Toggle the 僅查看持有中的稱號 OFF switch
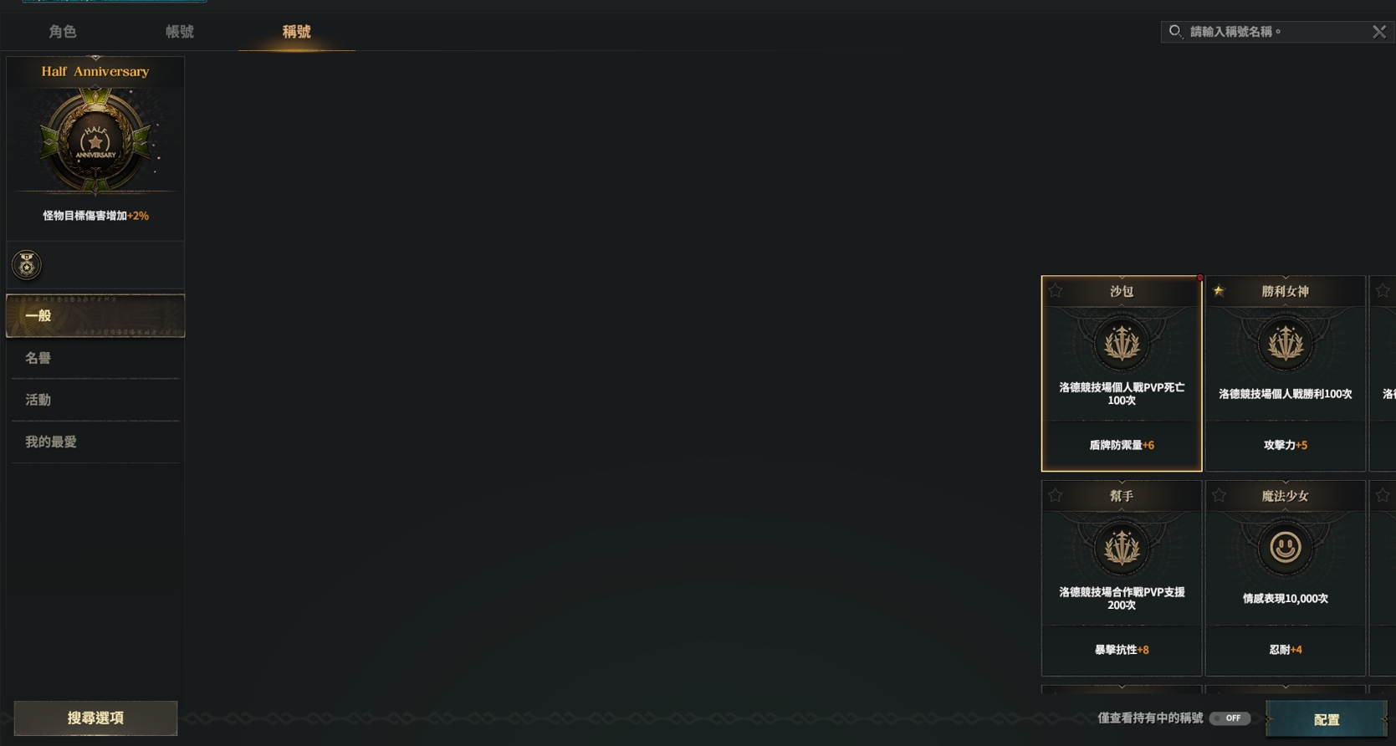1396x746 pixels. [x=1230, y=718]
